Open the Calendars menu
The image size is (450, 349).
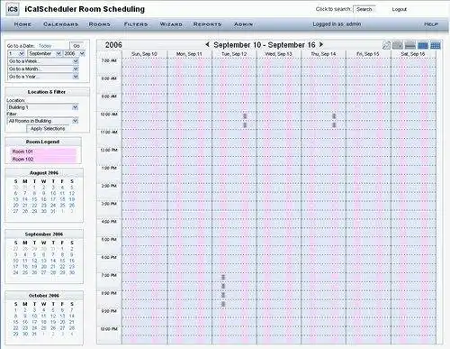click(61, 24)
